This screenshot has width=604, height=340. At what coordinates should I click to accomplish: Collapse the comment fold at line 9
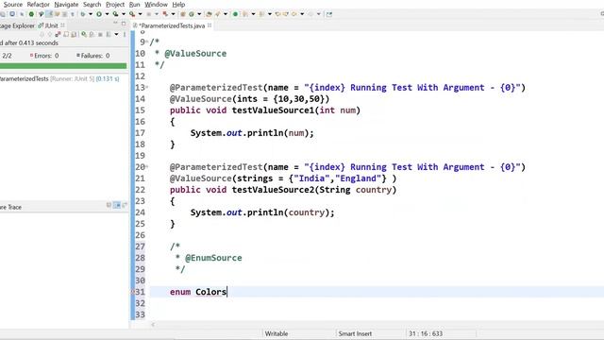coord(147,42)
